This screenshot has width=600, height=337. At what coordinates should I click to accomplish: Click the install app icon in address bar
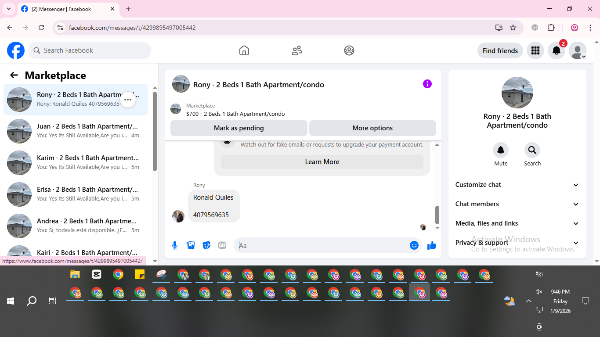point(499,28)
